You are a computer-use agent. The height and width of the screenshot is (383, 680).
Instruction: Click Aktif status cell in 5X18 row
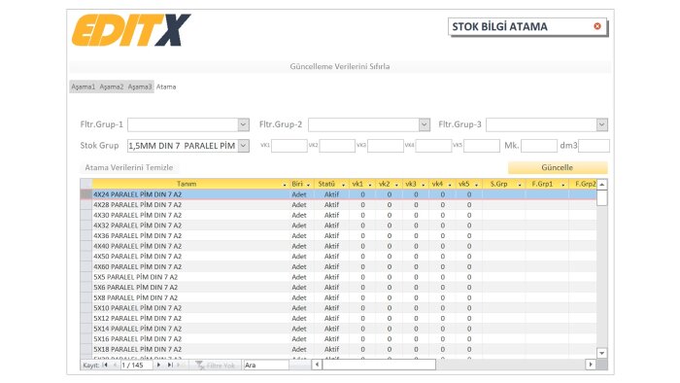332,349
